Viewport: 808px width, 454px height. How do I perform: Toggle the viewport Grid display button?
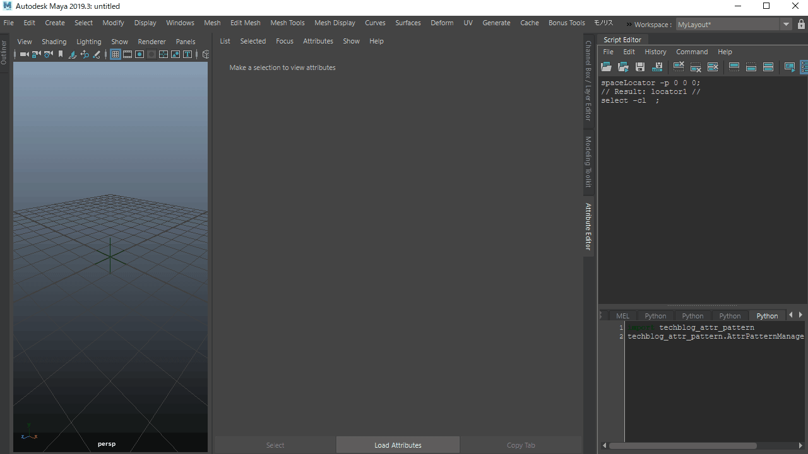point(116,54)
